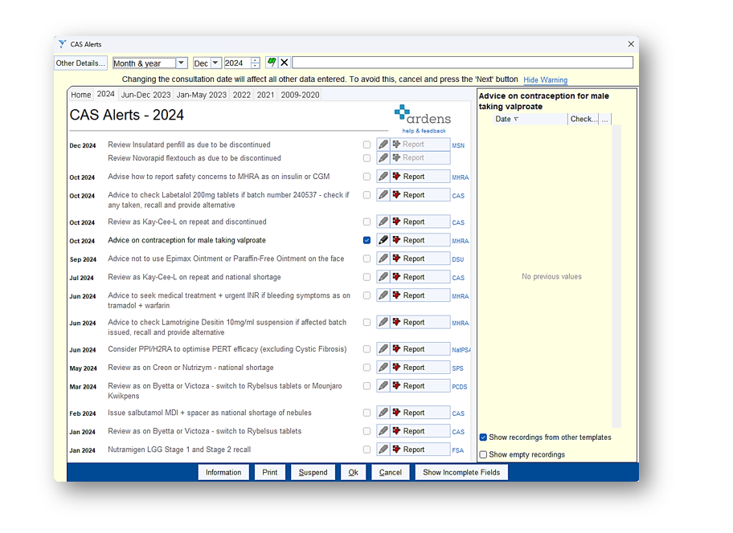Open MSN source link for Insulatard row
Image resolution: width=733 pixels, height=533 pixels.
click(458, 145)
